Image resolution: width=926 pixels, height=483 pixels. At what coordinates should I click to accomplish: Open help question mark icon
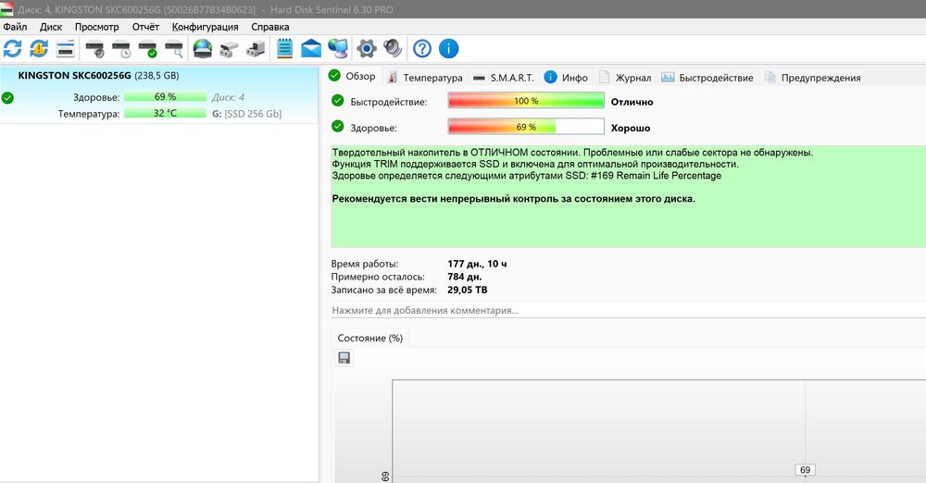422,48
